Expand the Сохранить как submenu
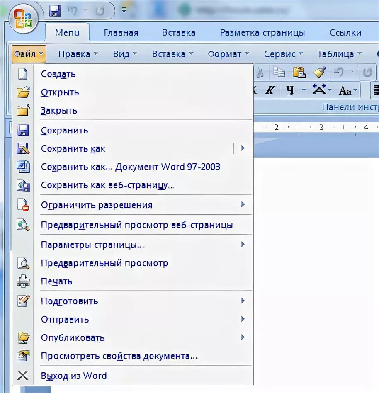 (243, 148)
